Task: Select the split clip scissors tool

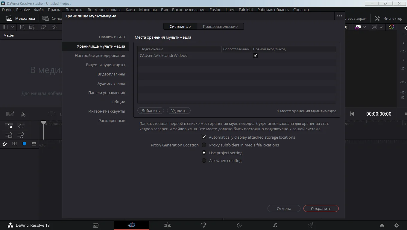Action: click(x=23, y=114)
